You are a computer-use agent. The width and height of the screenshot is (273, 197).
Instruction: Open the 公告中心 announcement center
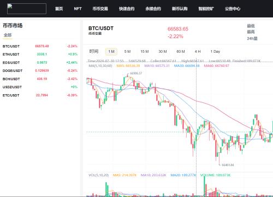[233, 9]
